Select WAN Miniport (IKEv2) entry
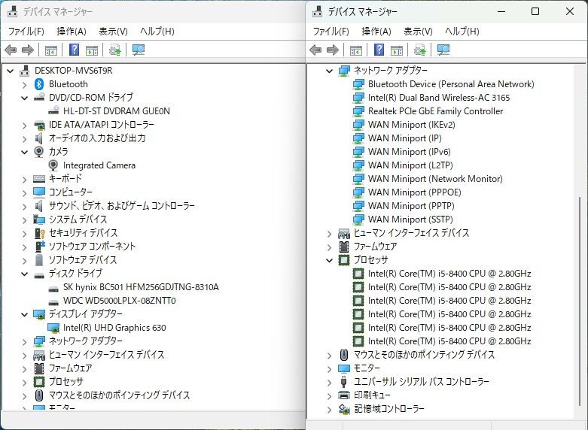The image size is (588, 430). pos(411,125)
